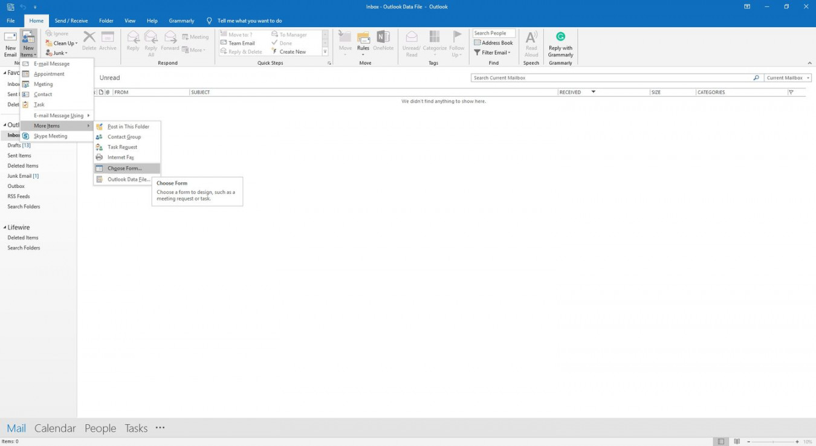Collapse the Lifewire account tree
This screenshot has width=816, height=446.
tap(5, 228)
